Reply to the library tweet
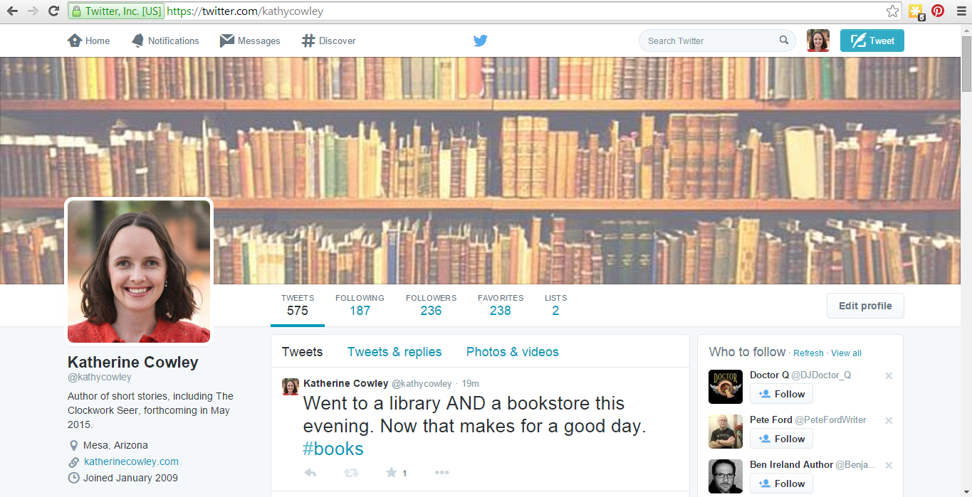This screenshot has height=497, width=972. click(x=310, y=473)
